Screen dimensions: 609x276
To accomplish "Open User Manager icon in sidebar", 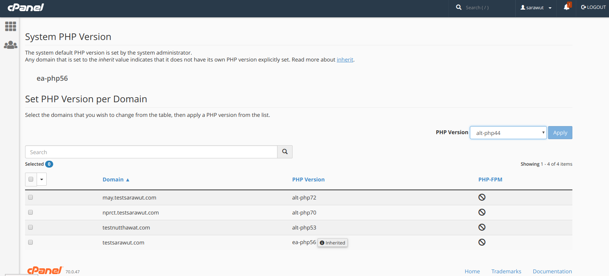I will click(x=10, y=45).
